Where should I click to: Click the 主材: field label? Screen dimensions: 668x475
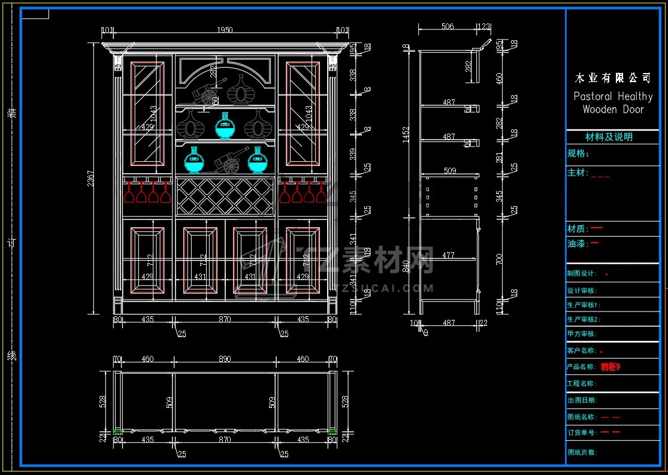[578, 173]
